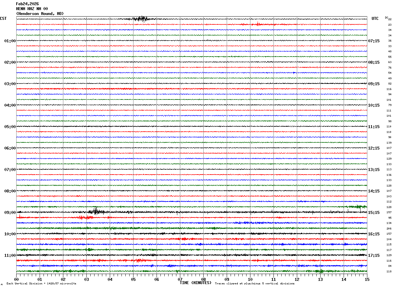This screenshot has height=288, width=393.
Task: Click the 13 minute tick on the bottom axis
Action: pos(320,279)
